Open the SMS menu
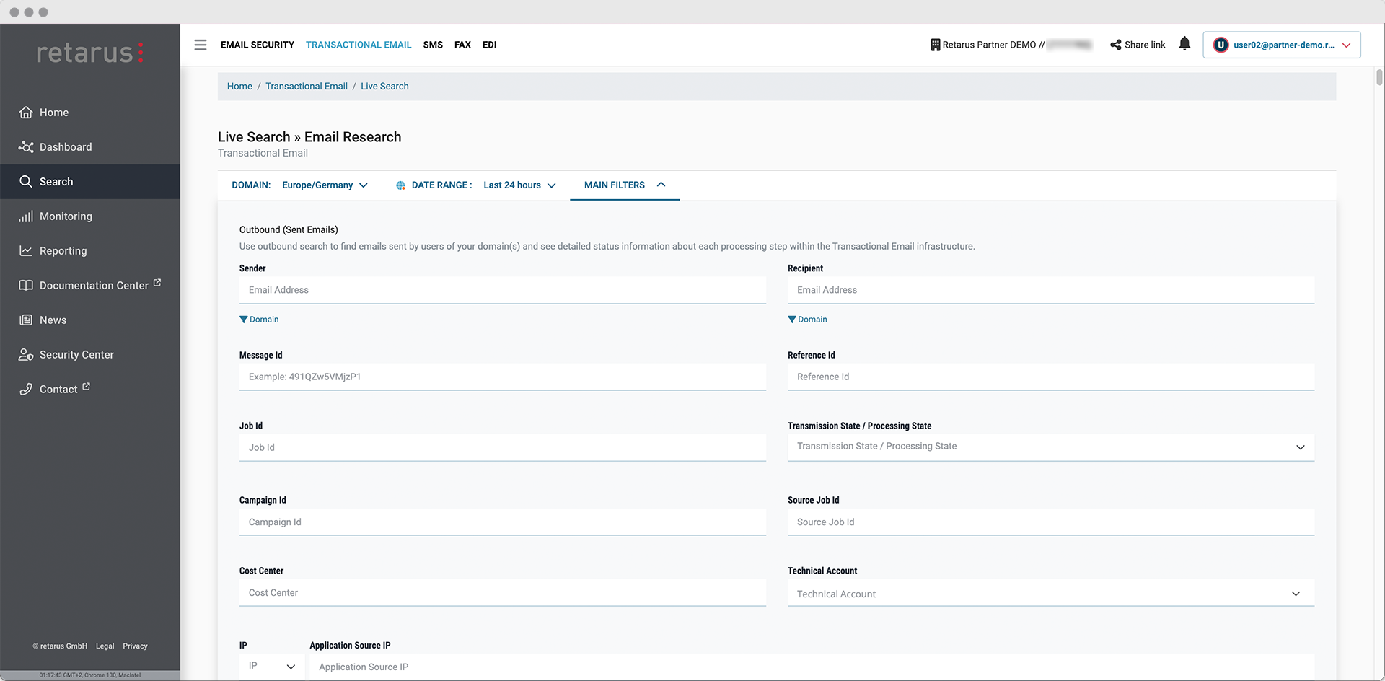 coord(433,45)
